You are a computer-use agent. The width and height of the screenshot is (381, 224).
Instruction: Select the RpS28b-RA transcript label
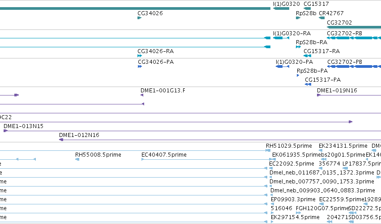[x=312, y=42]
